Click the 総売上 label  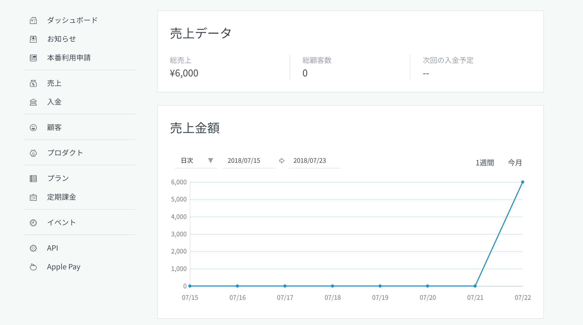181,60
